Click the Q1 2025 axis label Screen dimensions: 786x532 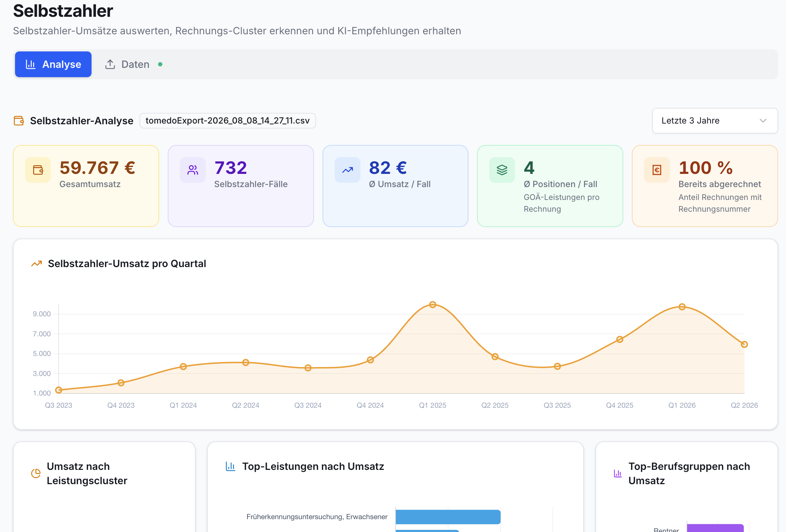[433, 405]
